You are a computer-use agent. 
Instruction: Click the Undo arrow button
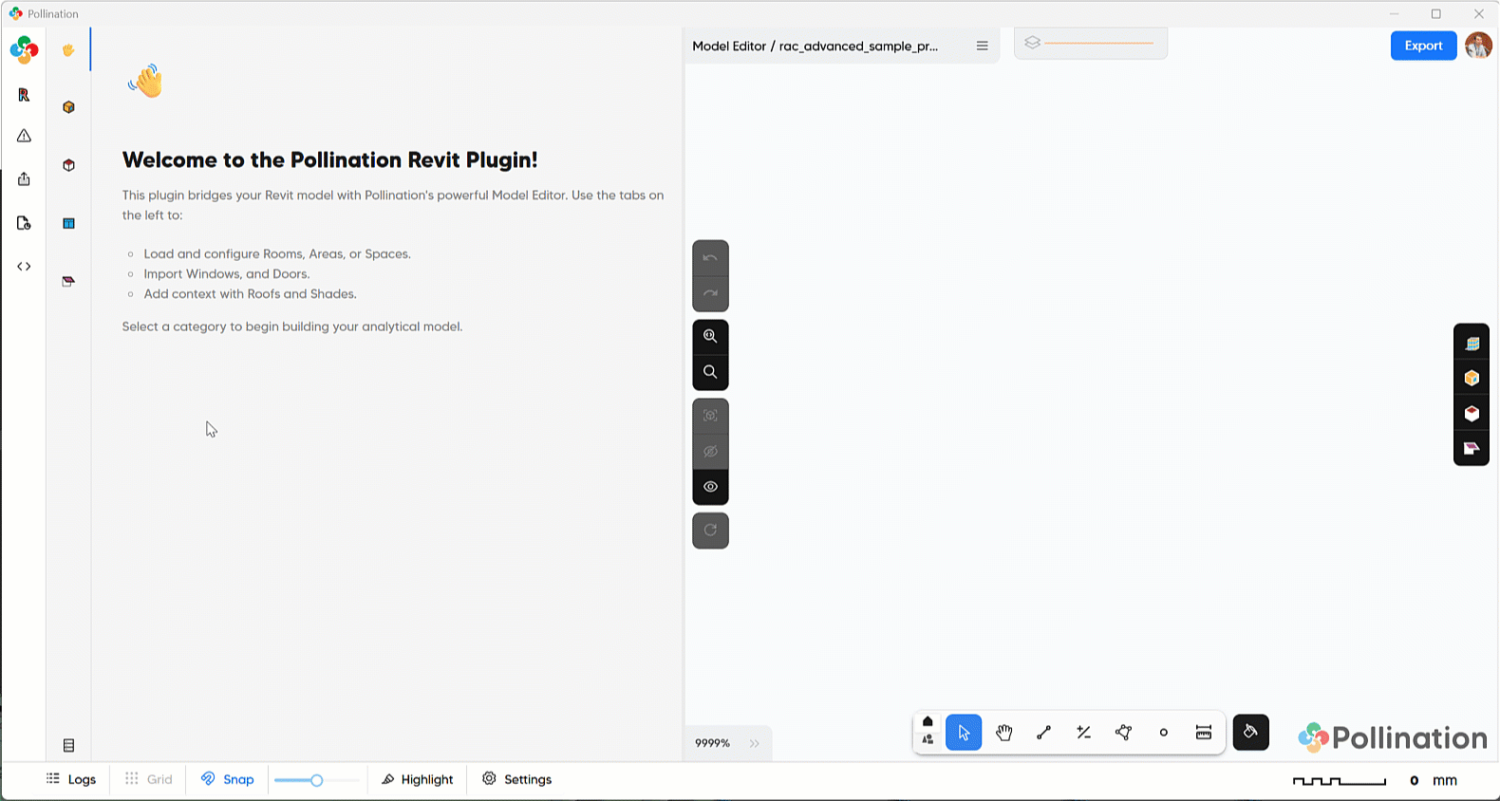click(x=710, y=258)
